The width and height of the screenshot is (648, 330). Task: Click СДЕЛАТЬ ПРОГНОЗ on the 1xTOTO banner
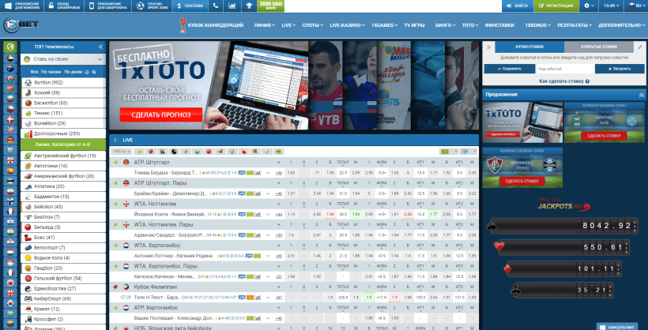click(161, 114)
